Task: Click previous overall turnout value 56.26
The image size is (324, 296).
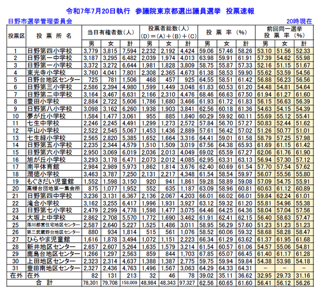Action: click(x=303, y=283)
